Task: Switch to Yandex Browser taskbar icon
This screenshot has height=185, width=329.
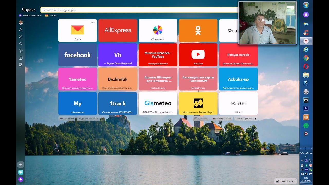Action: [306, 41]
